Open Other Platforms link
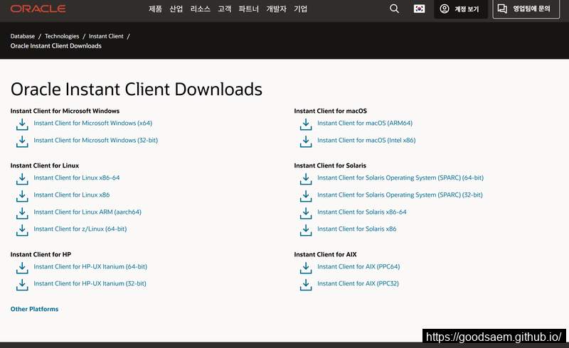This screenshot has width=569, height=348. coord(34,309)
